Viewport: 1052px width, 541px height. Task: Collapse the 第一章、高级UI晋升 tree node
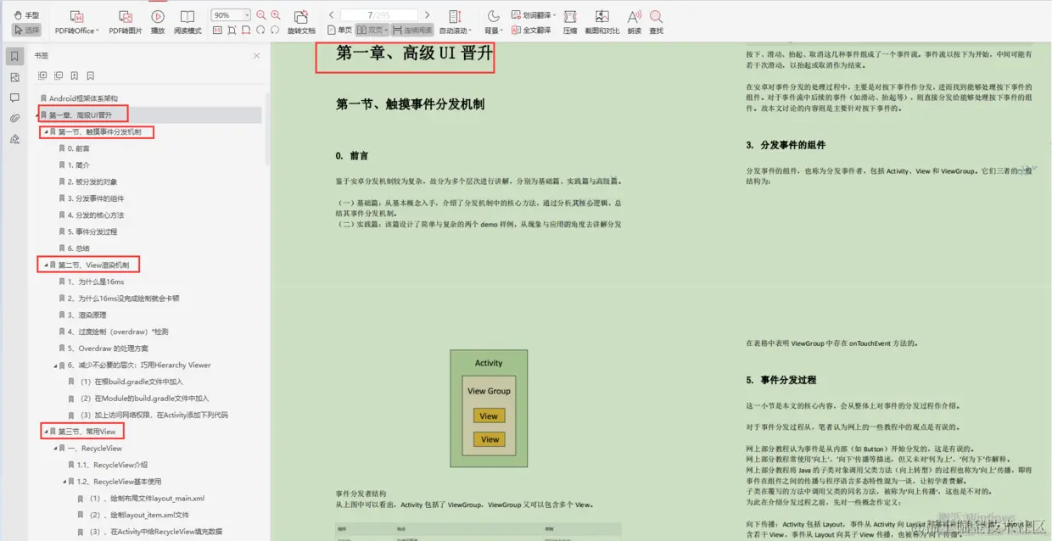(x=37, y=114)
